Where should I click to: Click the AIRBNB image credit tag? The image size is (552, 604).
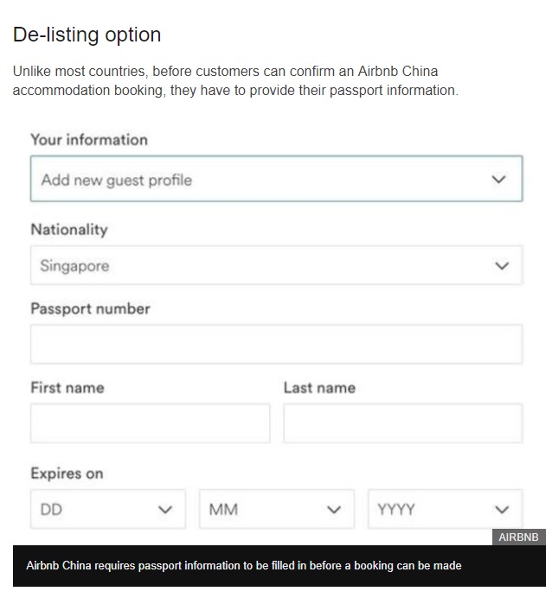click(x=519, y=537)
